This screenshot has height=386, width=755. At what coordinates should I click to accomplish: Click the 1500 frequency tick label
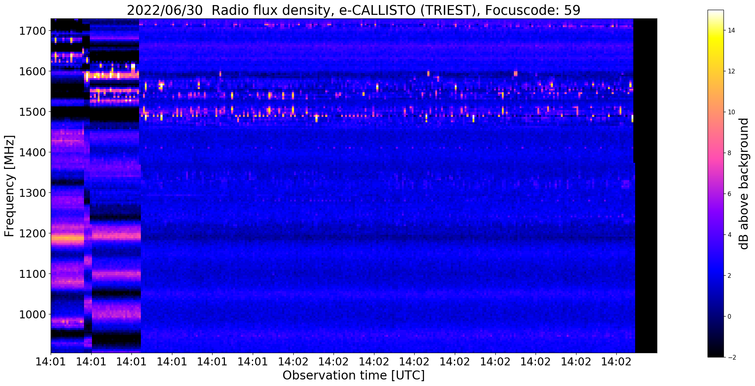point(32,112)
